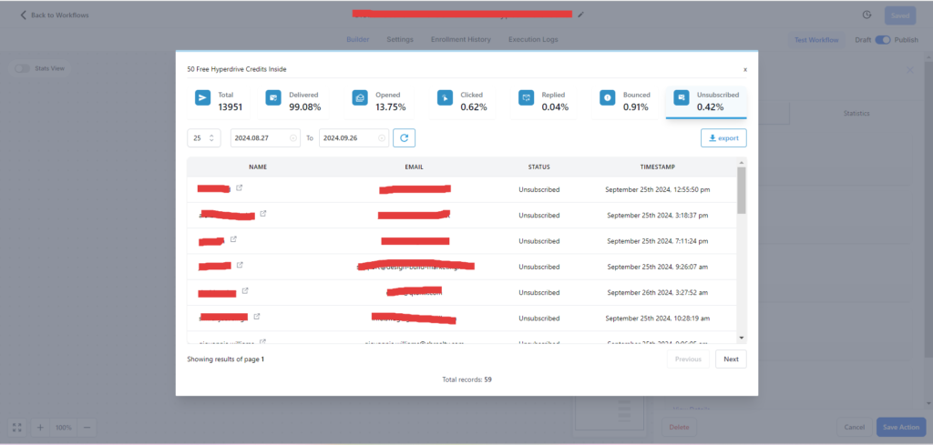
Task: Clear the 2024.08.27 start date icon
Action: [292, 137]
